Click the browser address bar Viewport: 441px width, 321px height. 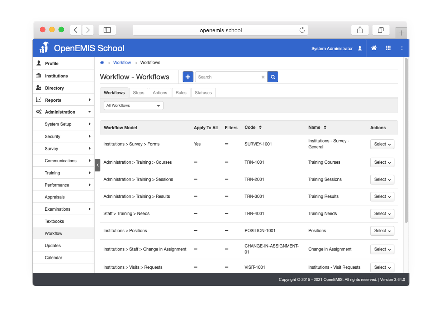click(x=220, y=30)
